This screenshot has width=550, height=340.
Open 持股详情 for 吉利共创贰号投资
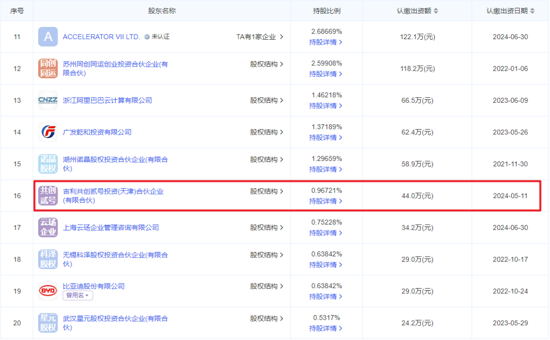pos(326,201)
